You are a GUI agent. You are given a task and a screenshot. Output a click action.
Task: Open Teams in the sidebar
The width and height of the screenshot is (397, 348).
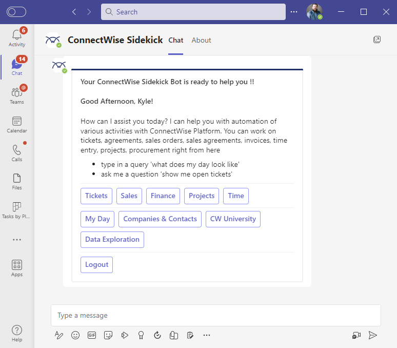click(x=17, y=95)
